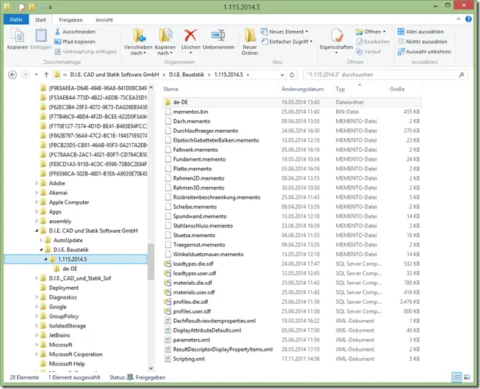Expand the Adobe tree folder
The image size is (480, 389).
[37, 183]
